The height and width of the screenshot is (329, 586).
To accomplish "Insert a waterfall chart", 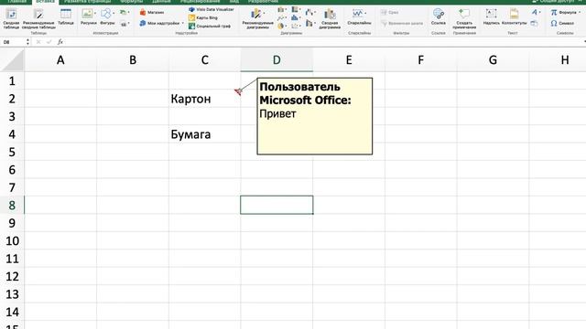I will coord(309,13).
